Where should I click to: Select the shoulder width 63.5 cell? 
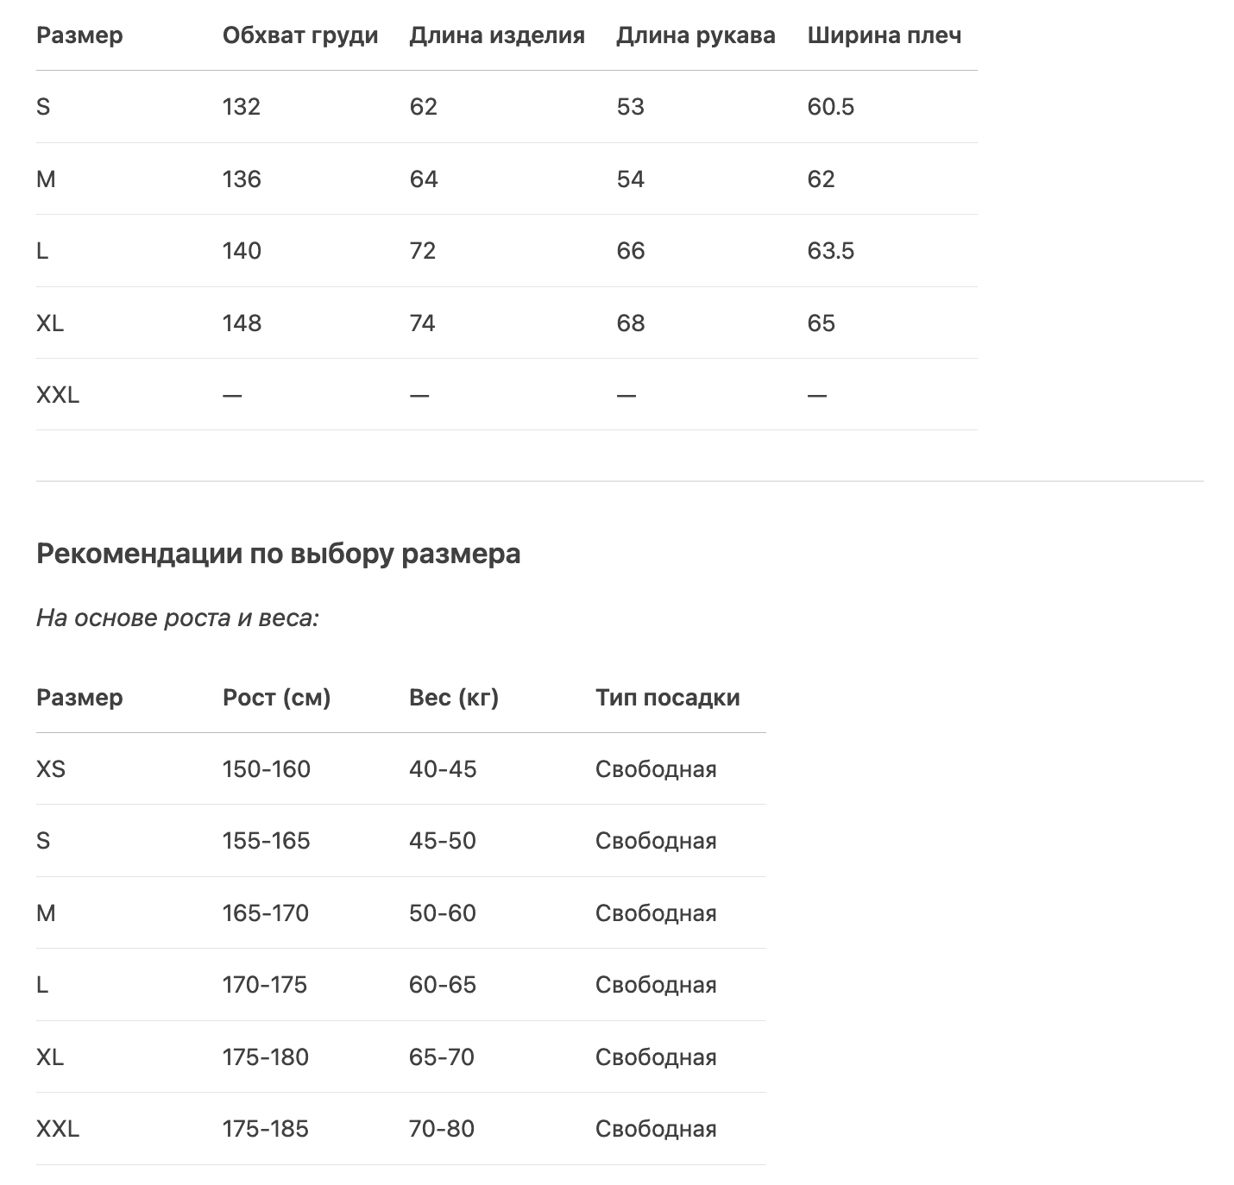pos(830,251)
